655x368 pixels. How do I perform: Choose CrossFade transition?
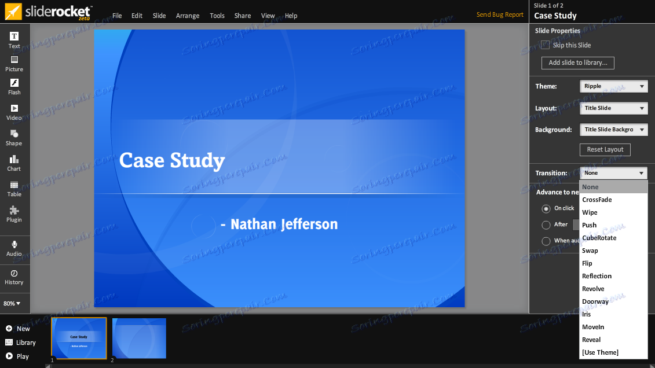click(613, 200)
